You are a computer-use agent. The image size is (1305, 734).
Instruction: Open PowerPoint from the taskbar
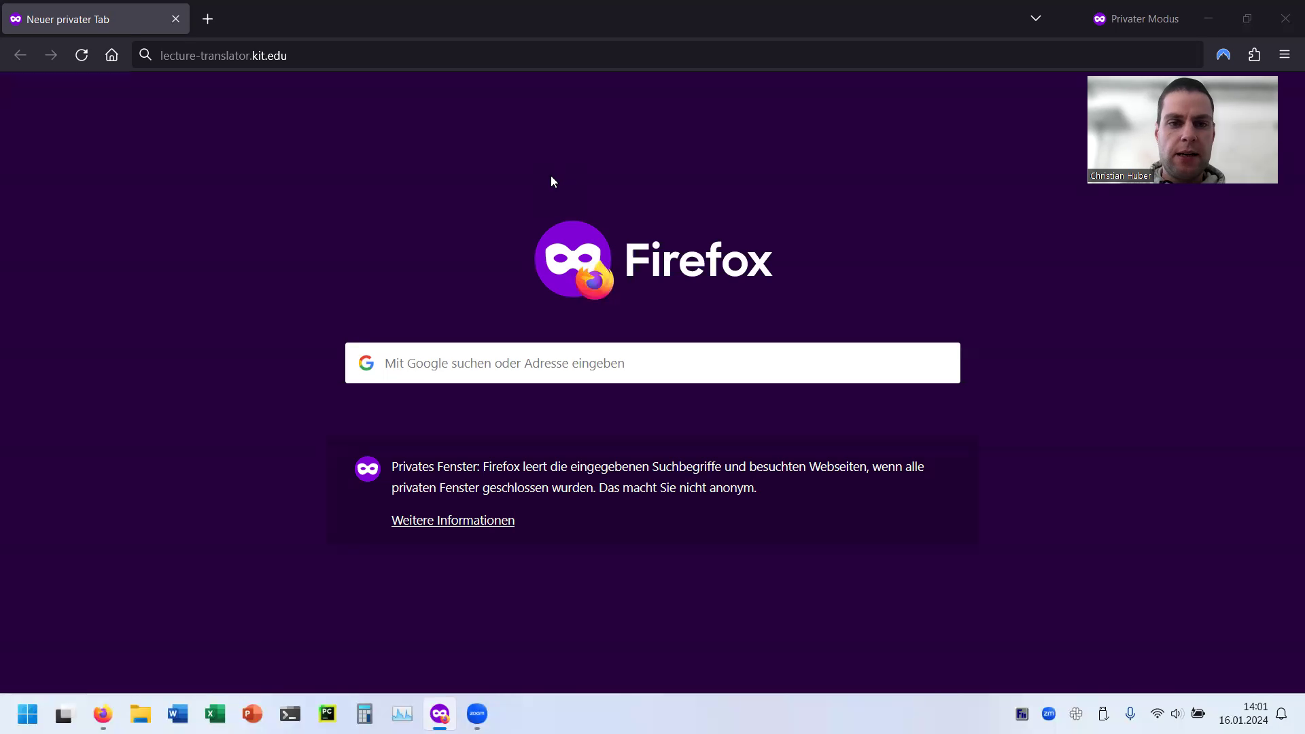pyautogui.click(x=253, y=714)
